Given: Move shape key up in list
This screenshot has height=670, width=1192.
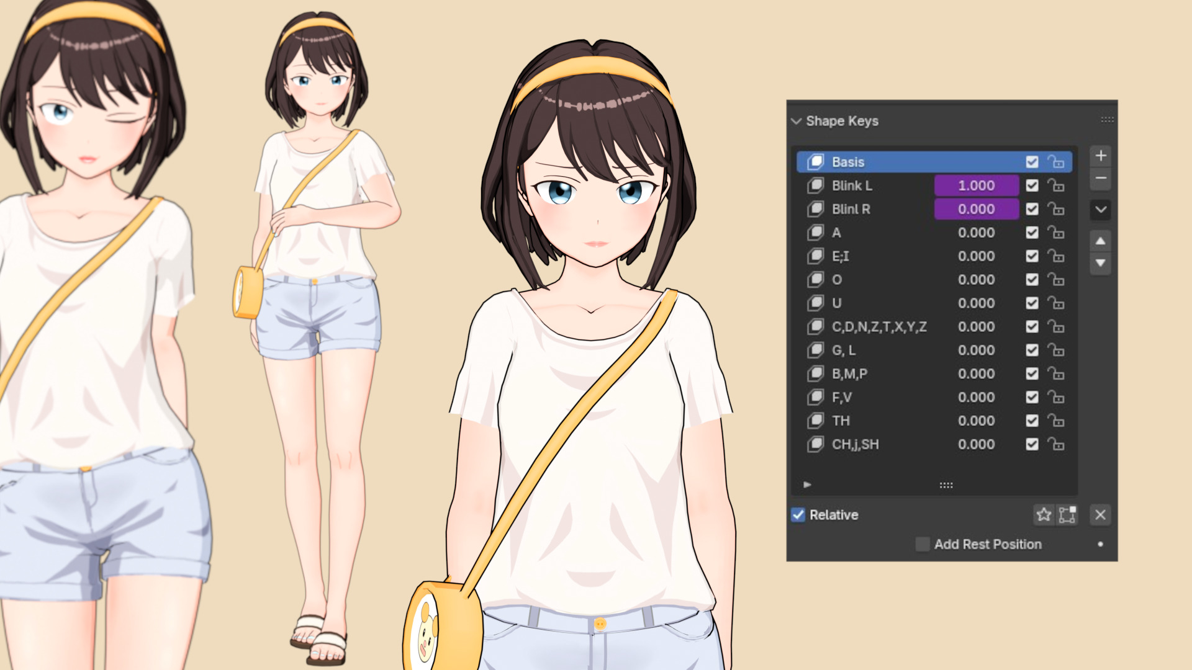Looking at the screenshot, I should tap(1101, 241).
